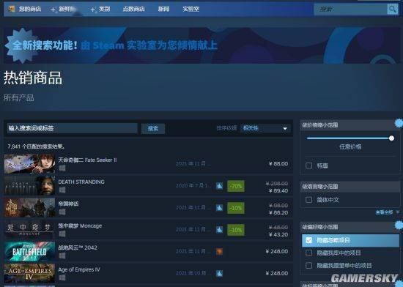Check the 简体中文 language filter
Viewport: 403px width, 287px height.
309,200
